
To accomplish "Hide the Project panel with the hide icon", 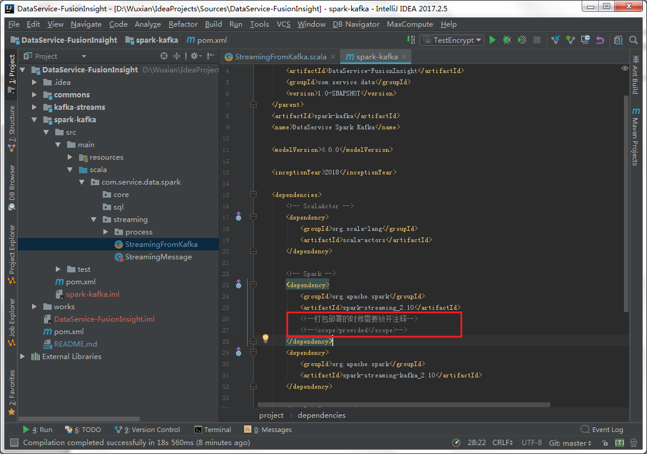I will click(211, 56).
